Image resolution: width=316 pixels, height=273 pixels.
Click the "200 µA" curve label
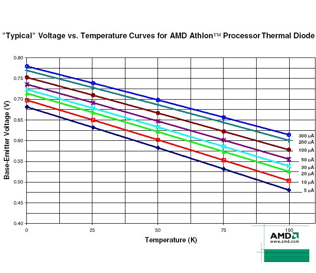click(306, 142)
